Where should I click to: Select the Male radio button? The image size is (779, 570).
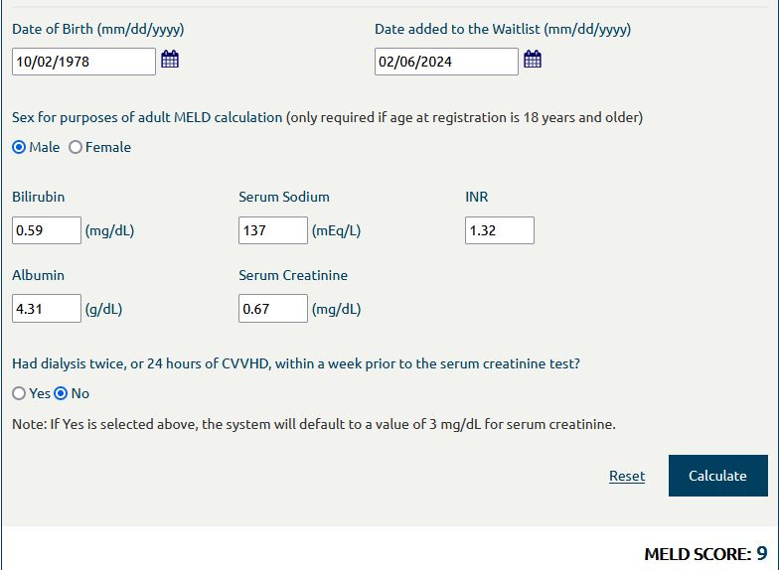coord(20,147)
